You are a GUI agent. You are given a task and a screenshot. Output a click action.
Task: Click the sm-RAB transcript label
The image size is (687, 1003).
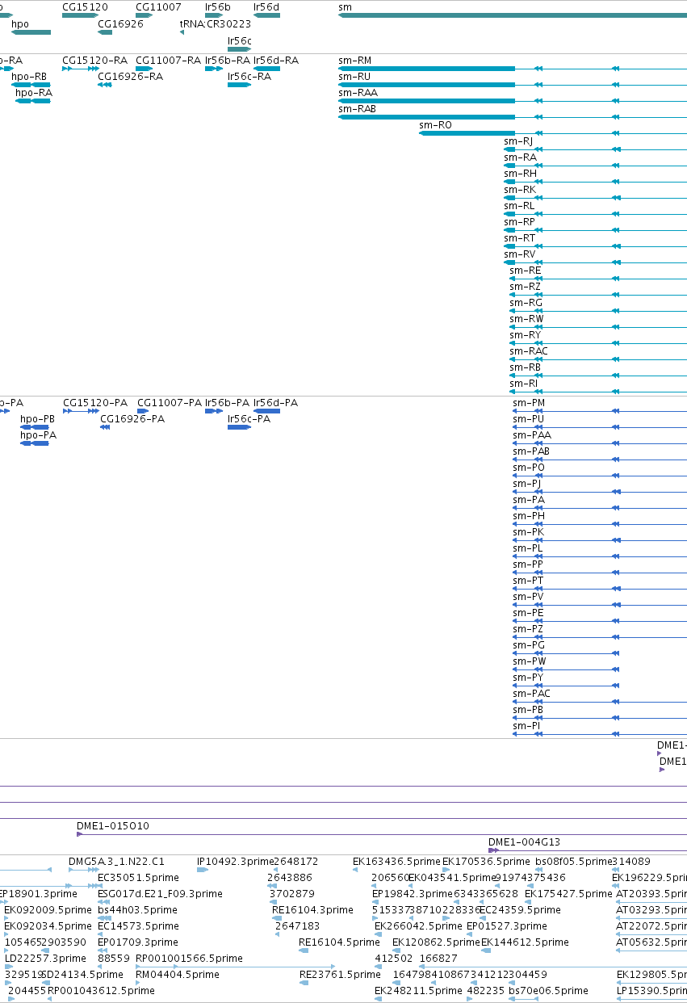pyautogui.click(x=358, y=109)
